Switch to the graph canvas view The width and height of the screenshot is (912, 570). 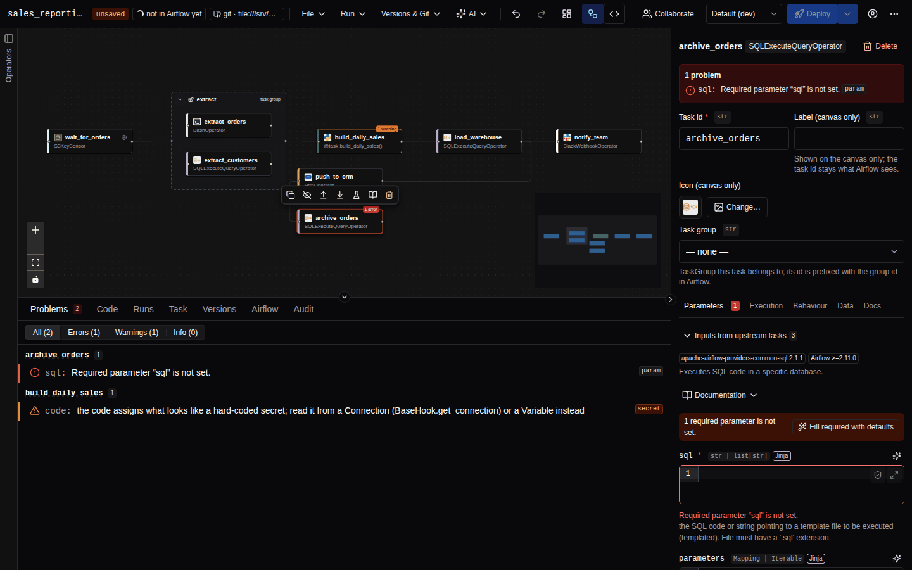point(593,14)
